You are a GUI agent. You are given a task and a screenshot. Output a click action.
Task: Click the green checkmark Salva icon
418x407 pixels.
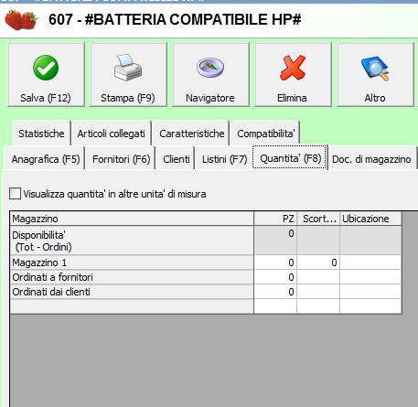point(46,68)
